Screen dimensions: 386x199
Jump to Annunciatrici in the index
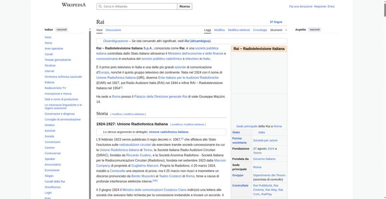(53, 165)
